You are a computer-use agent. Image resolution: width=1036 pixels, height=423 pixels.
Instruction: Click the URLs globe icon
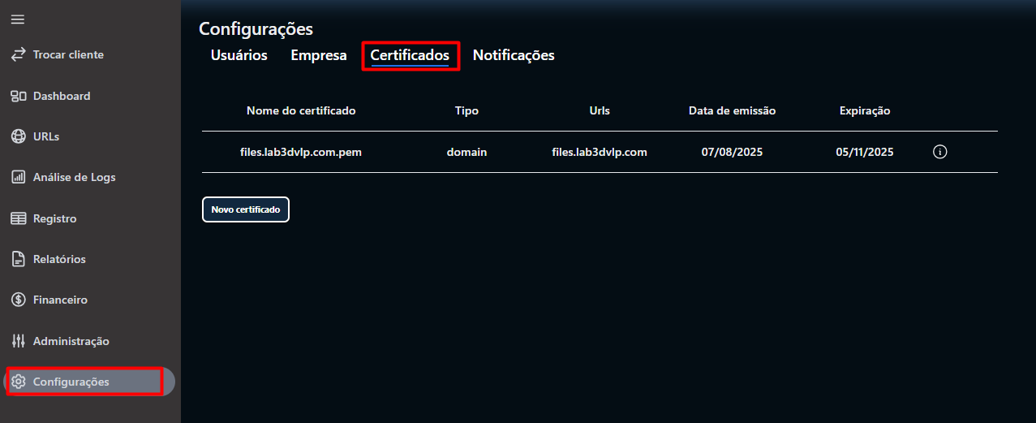pos(18,136)
